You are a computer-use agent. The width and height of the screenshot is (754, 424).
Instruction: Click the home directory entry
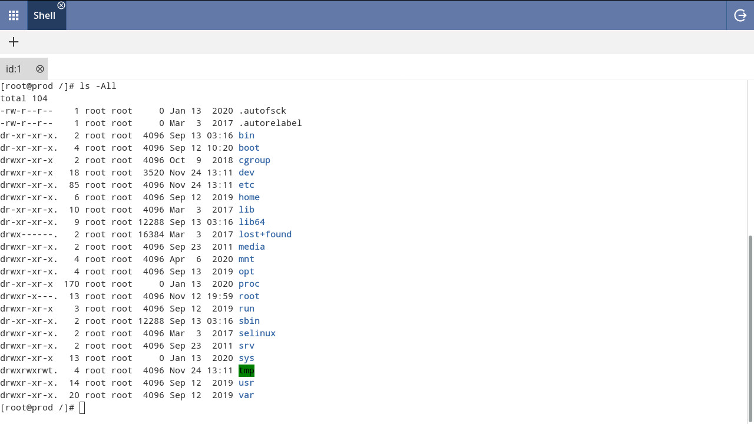click(x=249, y=197)
